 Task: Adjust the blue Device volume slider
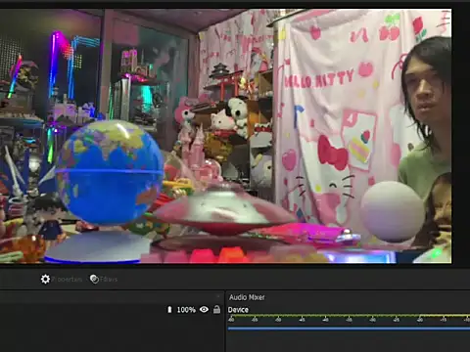pyautogui.click(x=349, y=329)
